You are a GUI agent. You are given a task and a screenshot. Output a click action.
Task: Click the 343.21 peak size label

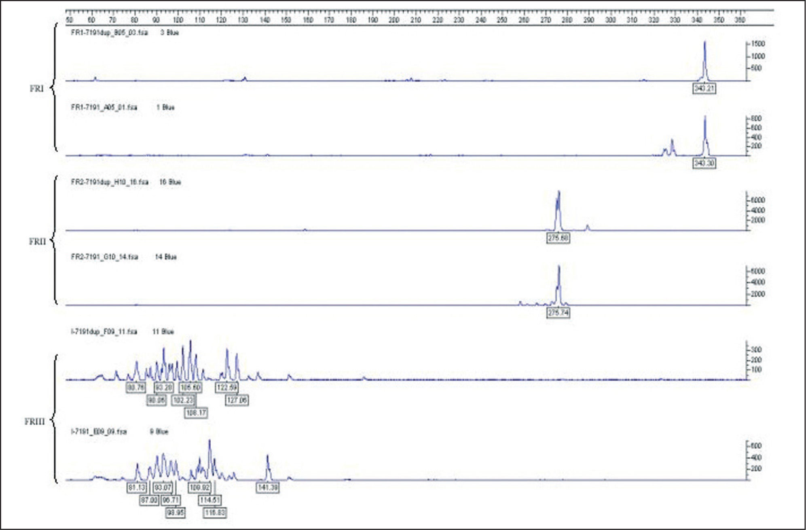704,88
